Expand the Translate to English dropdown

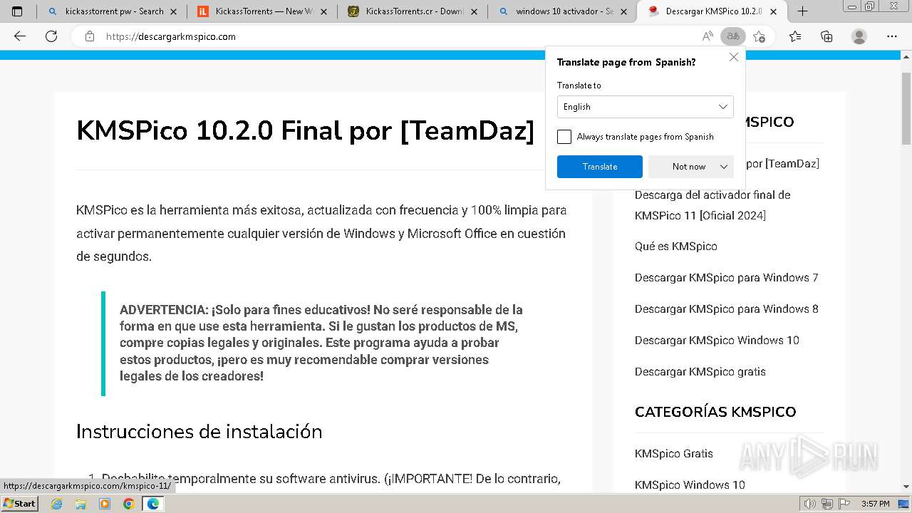[646, 107]
